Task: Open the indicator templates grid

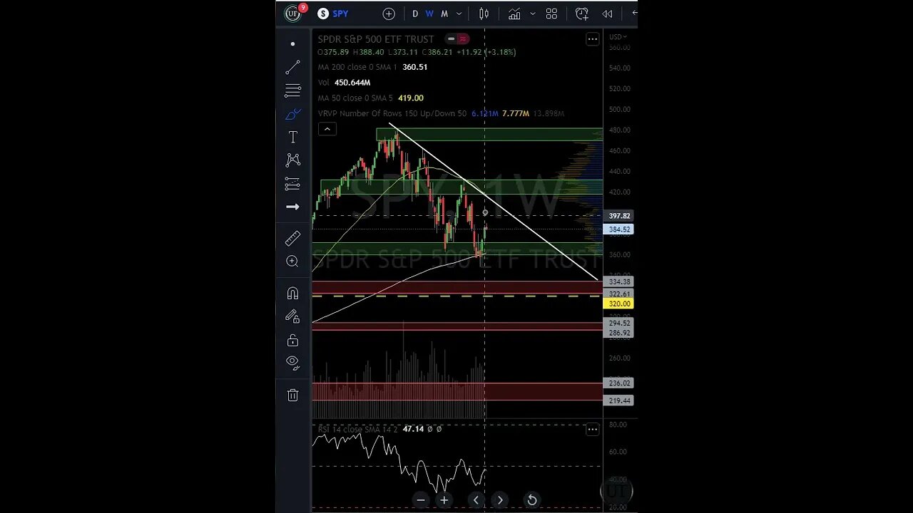Action: coord(551,14)
